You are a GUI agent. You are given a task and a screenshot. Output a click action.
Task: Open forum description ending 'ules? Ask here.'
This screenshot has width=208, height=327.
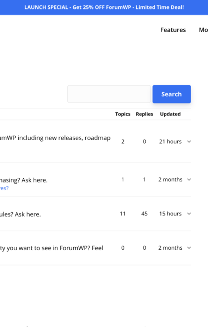pyautogui.click(x=20, y=215)
